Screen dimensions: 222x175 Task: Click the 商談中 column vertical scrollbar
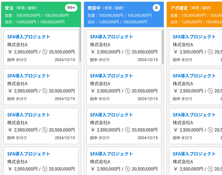(x=163, y=47)
